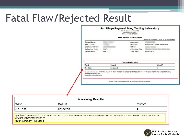Screen dimensions: 184x138
Task: Click Southern District of California text
Action: pyautogui.click(x=165, y=134)
